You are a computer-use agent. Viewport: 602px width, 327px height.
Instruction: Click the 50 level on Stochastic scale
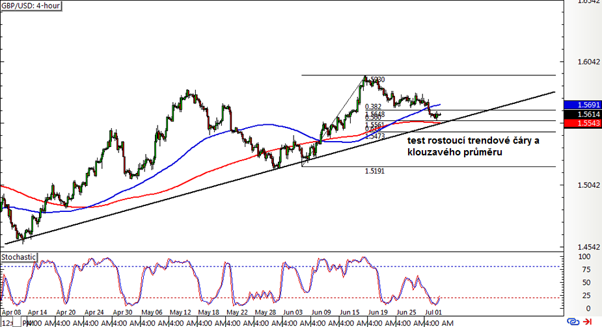(586, 283)
